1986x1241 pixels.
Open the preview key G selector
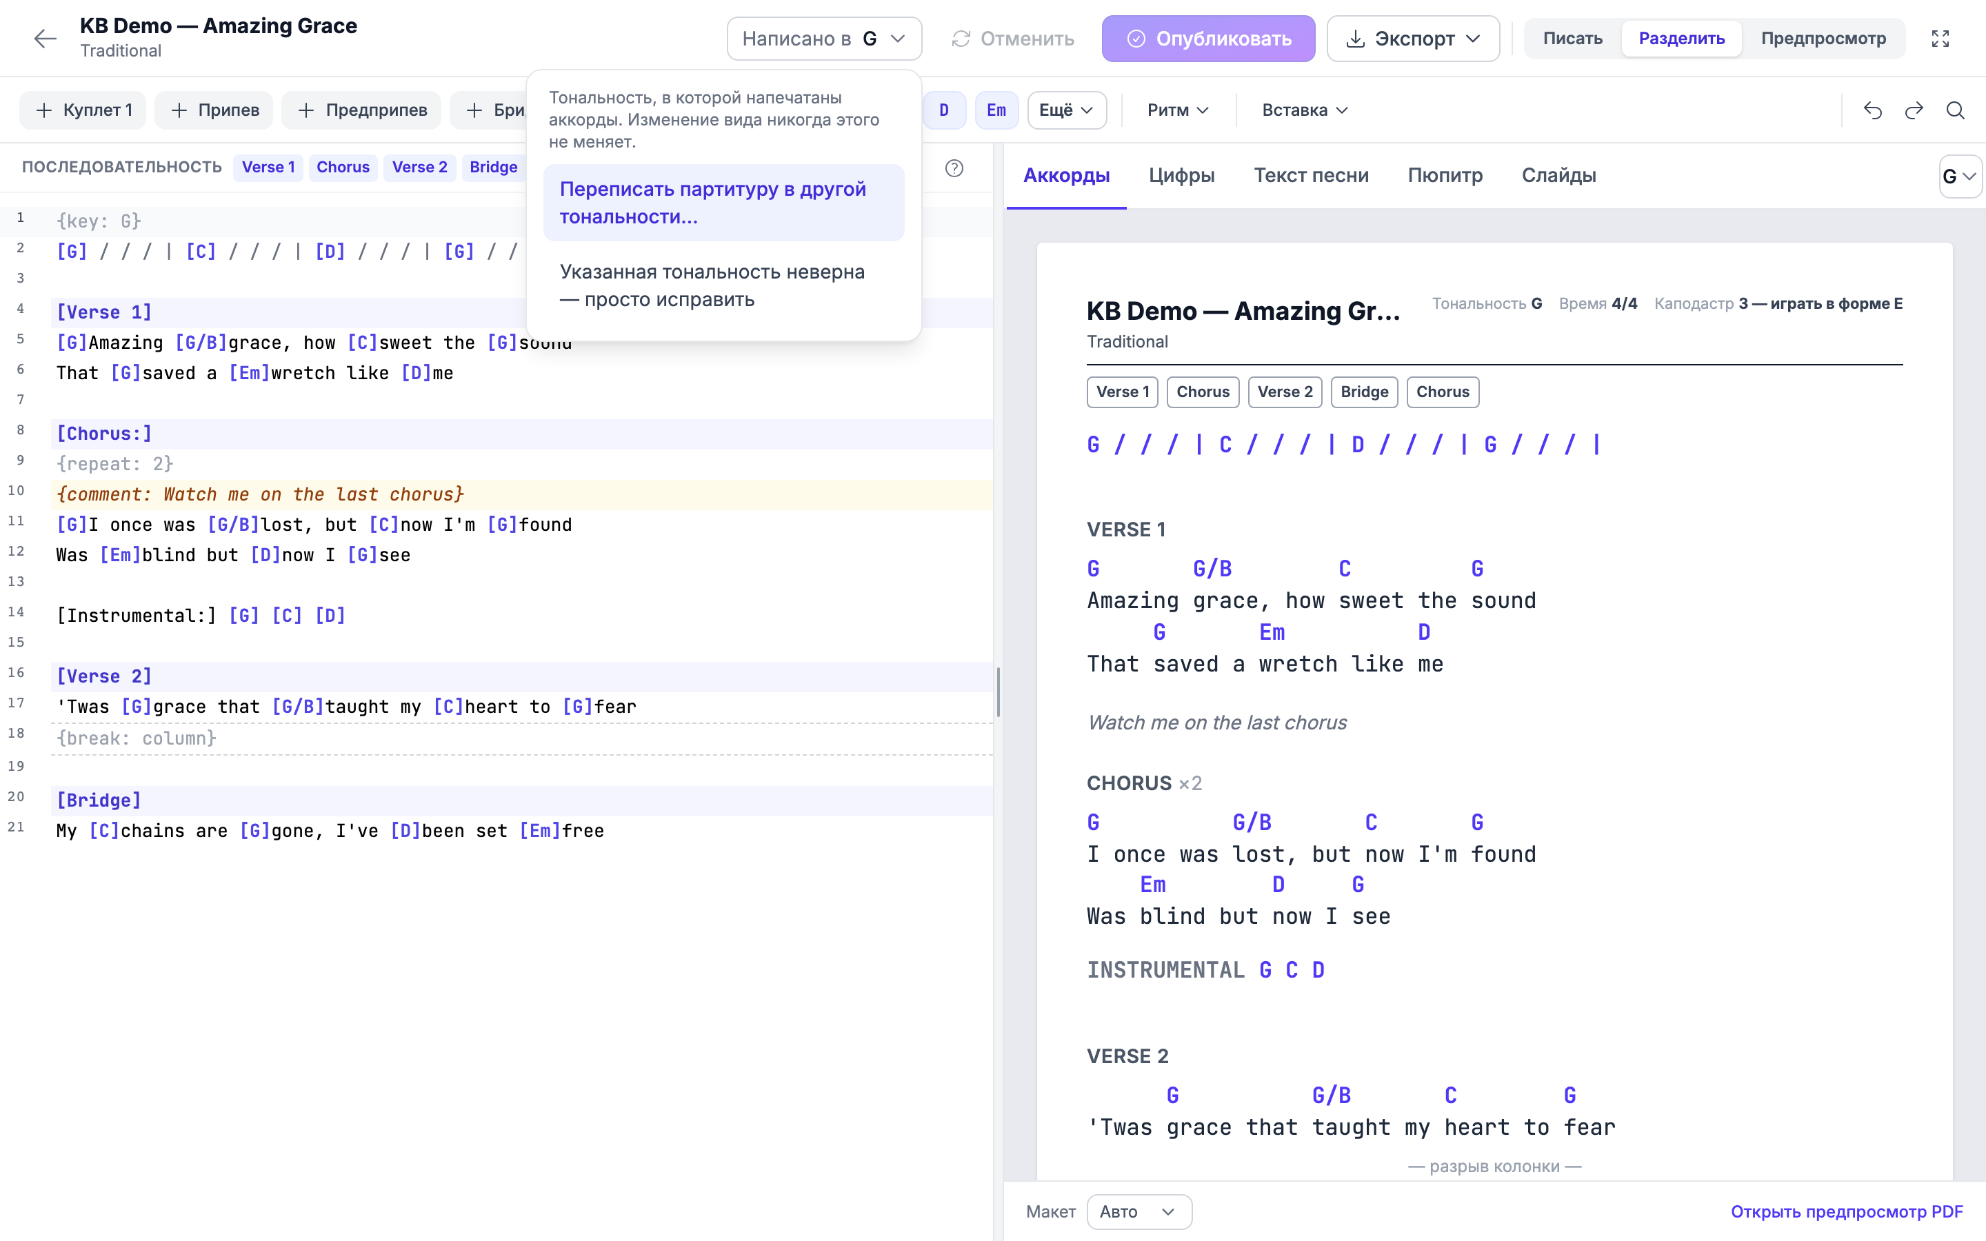tap(1960, 176)
